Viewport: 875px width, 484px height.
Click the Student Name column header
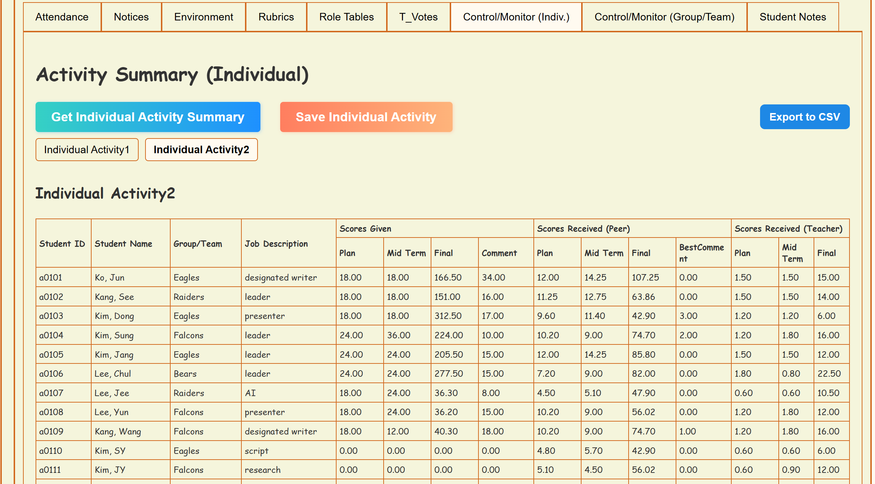click(x=124, y=244)
